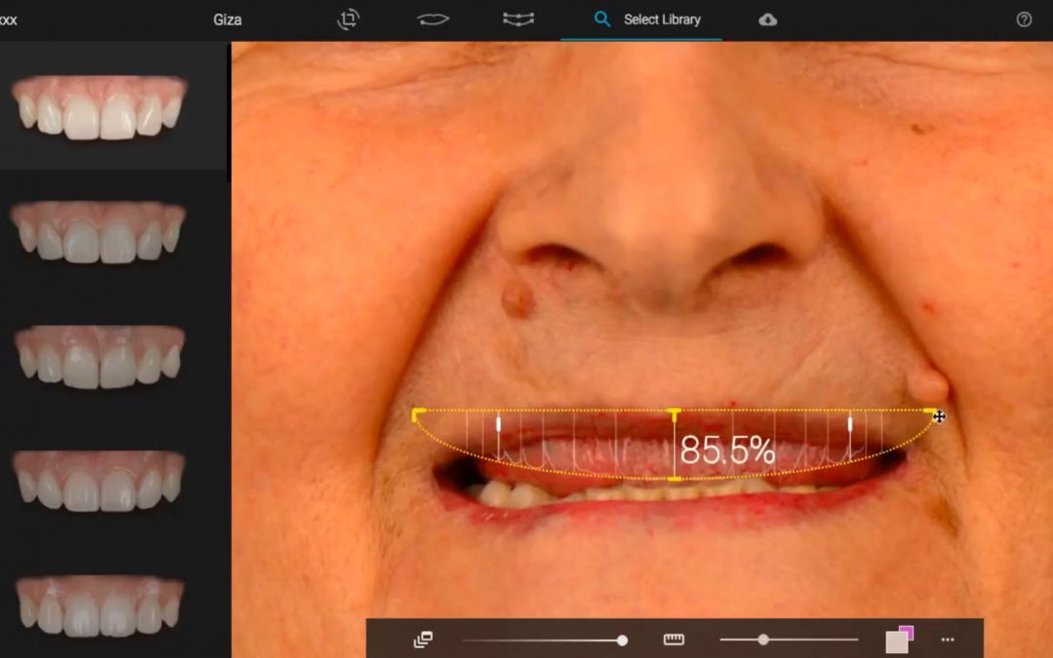Open the help question mark icon
The height and width of the screenshot is (658, 1053).
(1024, 19)
